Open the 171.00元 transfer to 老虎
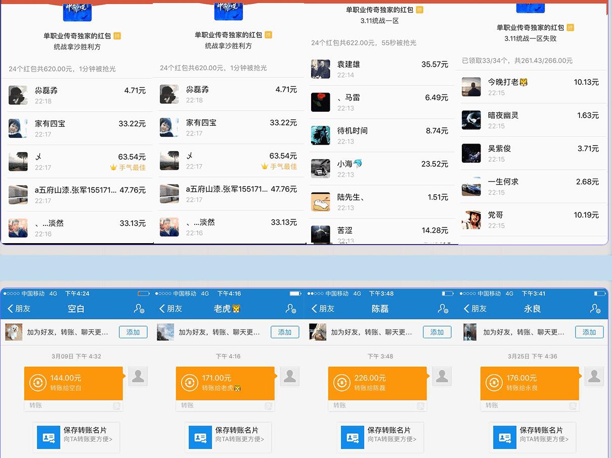 point(226,383)
